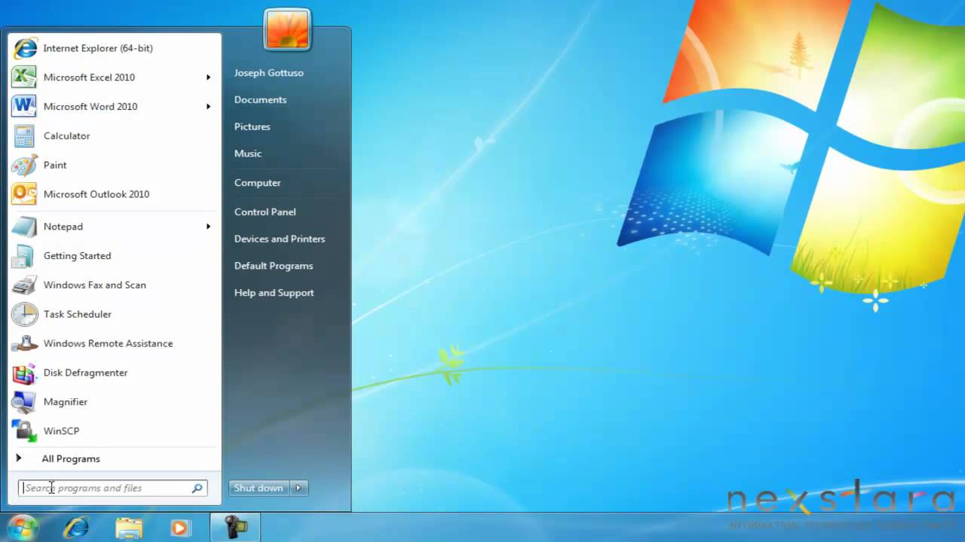The image size is (965, 542).
Task: Select Windows Remote Assistance text label
Action: click(x=108, y=344)
